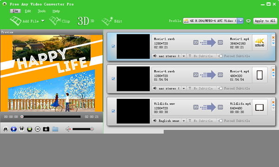Open the Tools menu
This screenshot has height=167, width=279.
pyautogui.click(x=42, y=11)
